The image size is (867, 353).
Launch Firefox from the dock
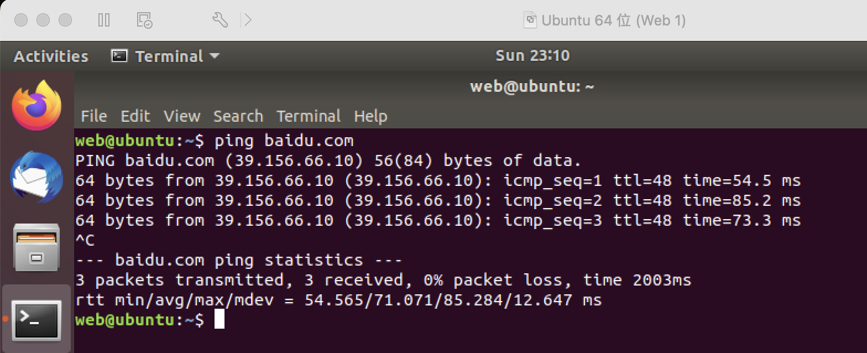click(x=36, y=106)
